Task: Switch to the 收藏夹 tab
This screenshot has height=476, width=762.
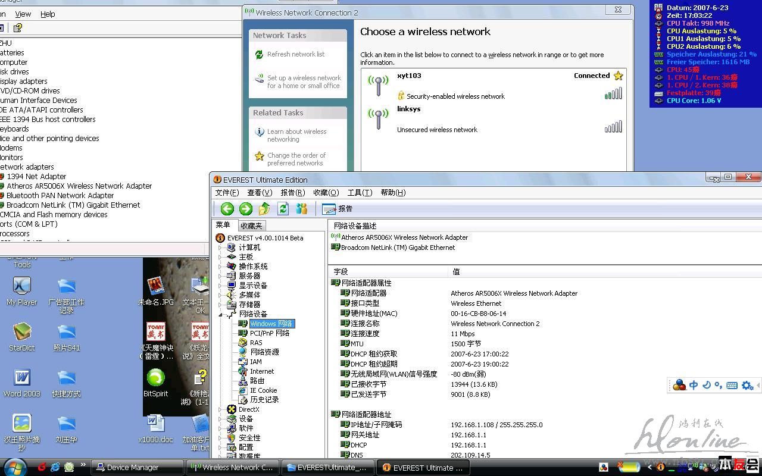Action: pyautogui.click(x=251, y=226)
